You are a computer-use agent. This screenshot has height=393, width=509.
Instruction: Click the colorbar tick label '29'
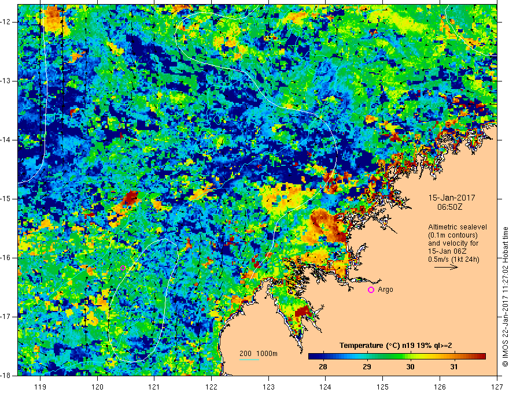pyautogui.click(x=367, y=367)
